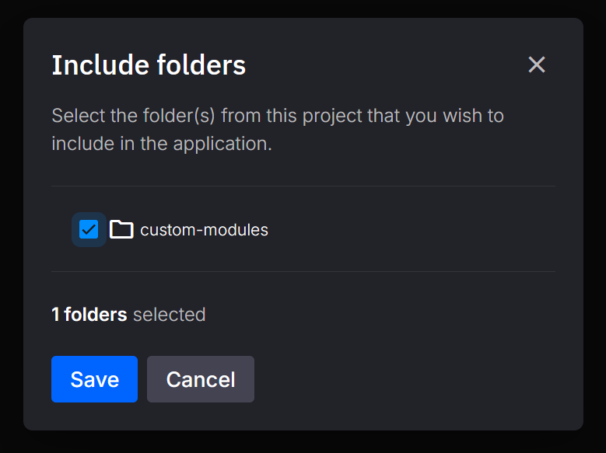Click the dark backdrop outside the dialog

tap(11, 233)
